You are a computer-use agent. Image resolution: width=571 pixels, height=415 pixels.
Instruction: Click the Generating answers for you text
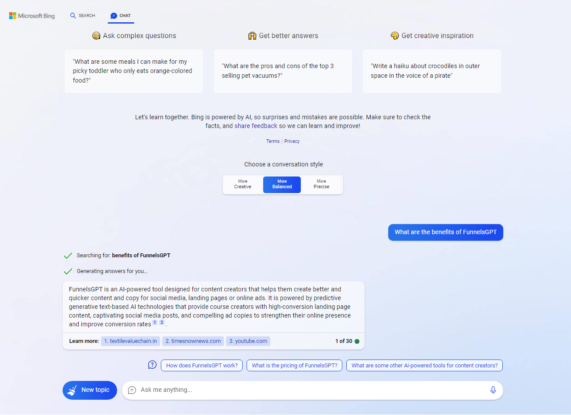pyautogui.click(x=112, y=271)
